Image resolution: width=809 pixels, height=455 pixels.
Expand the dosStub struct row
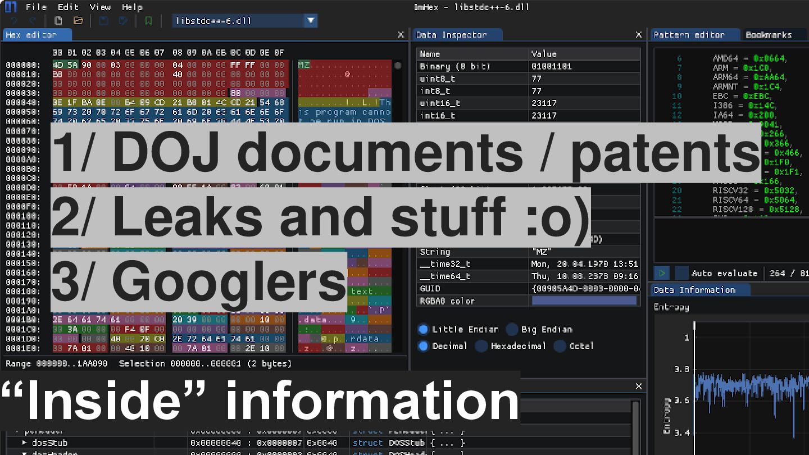pyautogui.click(x=24, y=443)
